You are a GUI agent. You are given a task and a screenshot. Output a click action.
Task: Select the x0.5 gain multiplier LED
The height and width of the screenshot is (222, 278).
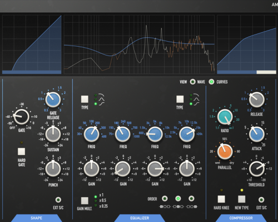pyautogui.click(x=96, y=201)
